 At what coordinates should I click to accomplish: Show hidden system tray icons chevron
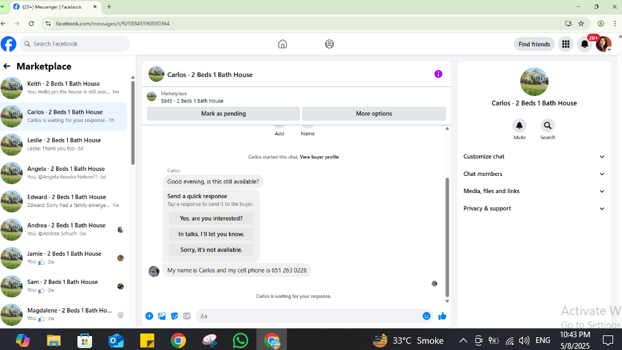463,340
